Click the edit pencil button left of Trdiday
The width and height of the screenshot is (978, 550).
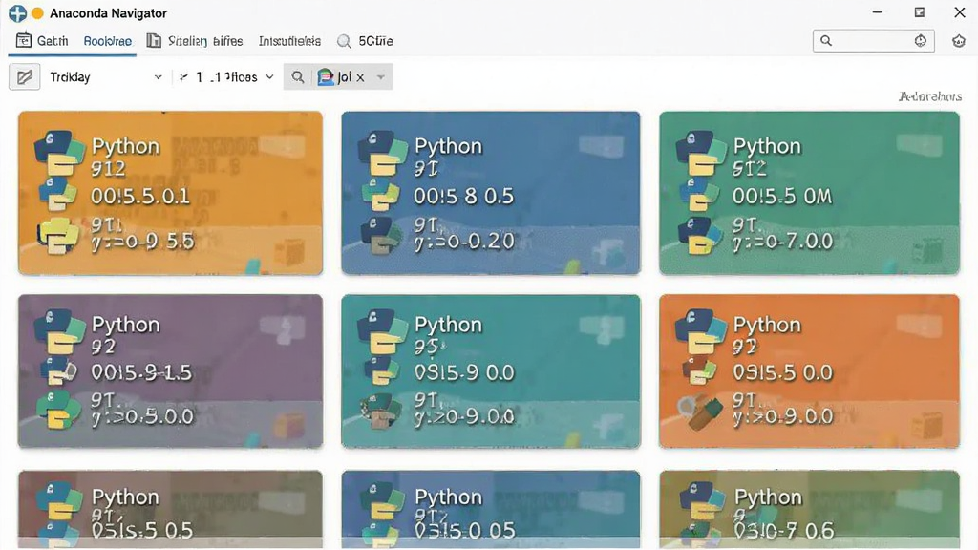pyautogui.click(x=24, y=77)
